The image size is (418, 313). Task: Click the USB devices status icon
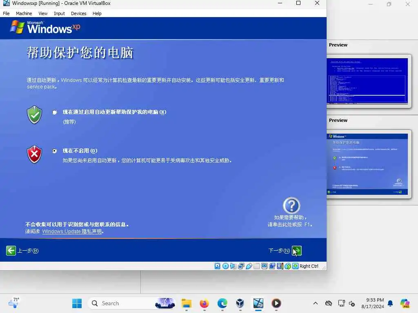pyautogui.click(x=249, y=266)
